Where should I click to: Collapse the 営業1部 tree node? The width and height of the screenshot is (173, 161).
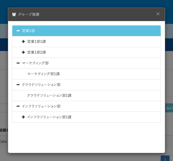pyautogui.click(x=18, y=31)
